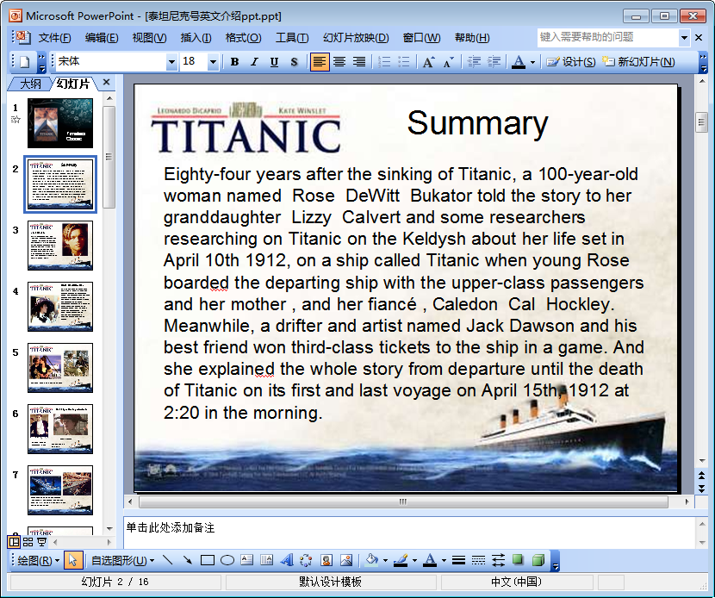
Task: Select the Oval drawing tool
Action: pos(227,560)
